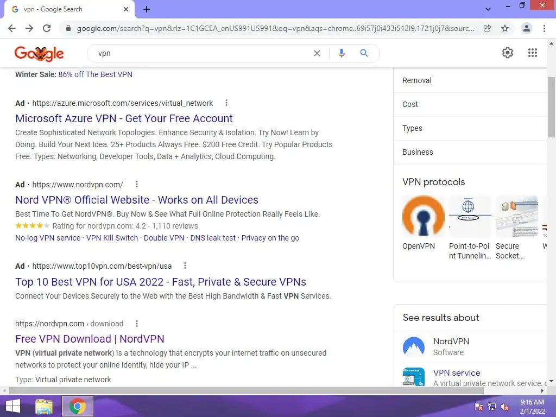Open Chrome three-dot menu

tap(544, 28)
